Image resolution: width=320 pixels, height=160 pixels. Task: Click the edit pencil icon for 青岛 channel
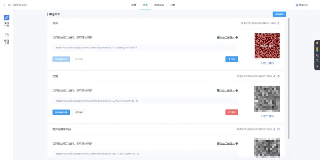tap(278, 23)
